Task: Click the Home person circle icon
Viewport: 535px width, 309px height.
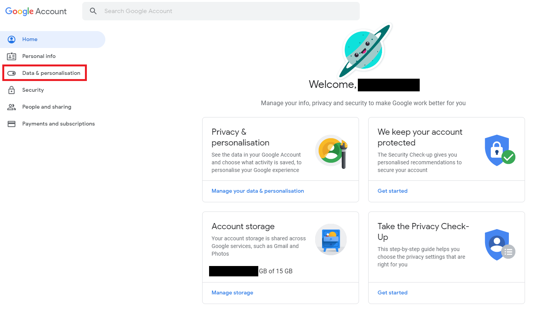Action: point(12,39)
